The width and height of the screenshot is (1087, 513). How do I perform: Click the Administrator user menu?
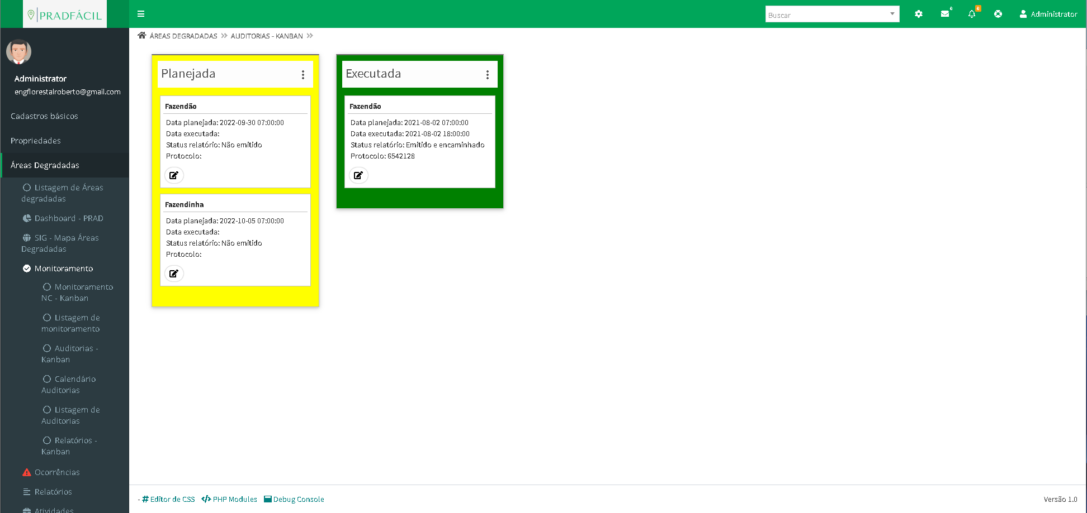1048,14
